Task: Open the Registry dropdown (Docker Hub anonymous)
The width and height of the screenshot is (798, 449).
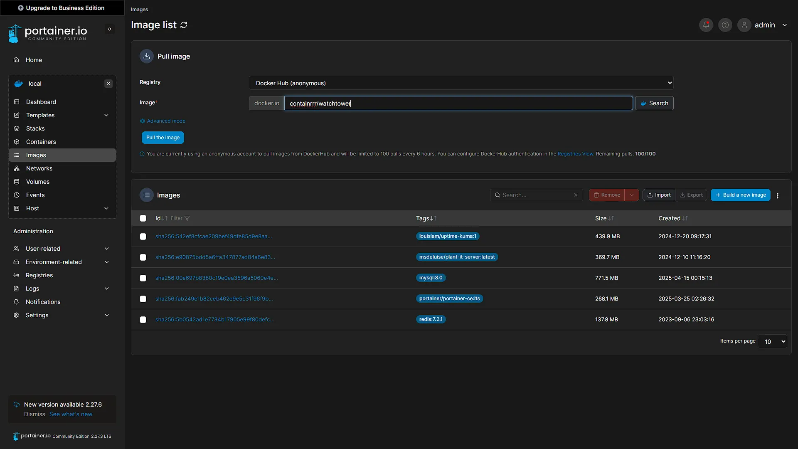Action: pyautogui.click(x=461, y=83)
